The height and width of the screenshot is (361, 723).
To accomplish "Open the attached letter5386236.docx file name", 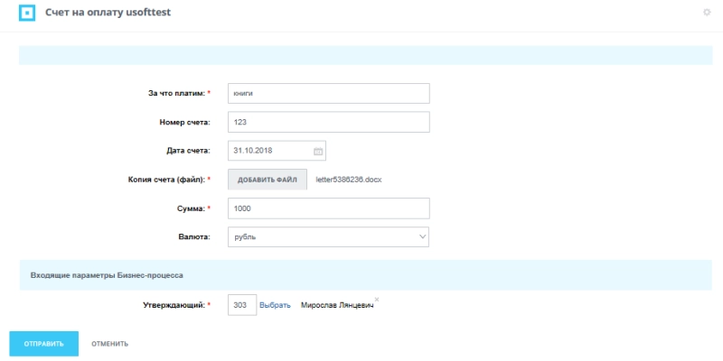I will pyautogui.click(x=349, y=180).
